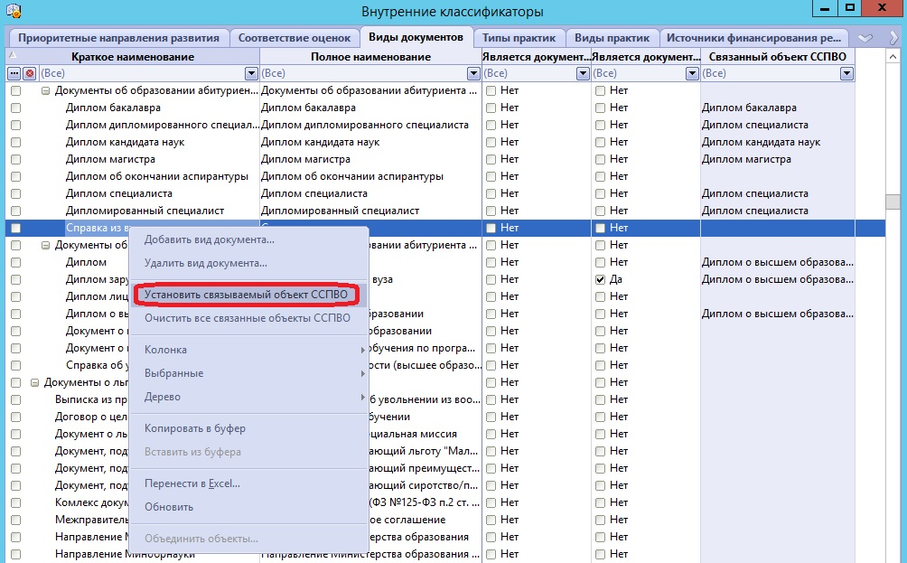Expand the Дерево submenu
Image resolution: width=907 pixels, height=563 pixels.
pos(249,397)
